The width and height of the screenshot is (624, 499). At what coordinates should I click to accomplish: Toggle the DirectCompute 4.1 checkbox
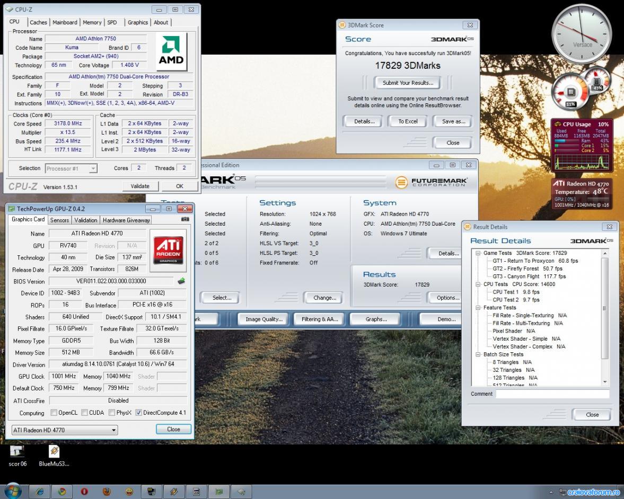[138, 412]
